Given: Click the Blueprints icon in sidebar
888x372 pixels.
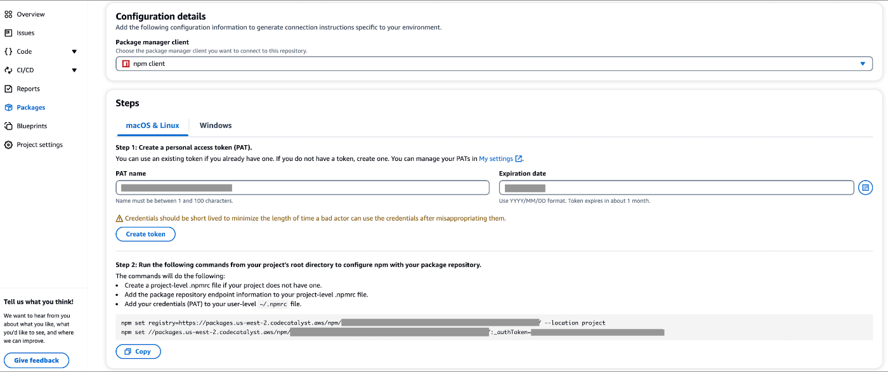Looking at the screenshot, I should pyautogui.click(x=8, y=126).
